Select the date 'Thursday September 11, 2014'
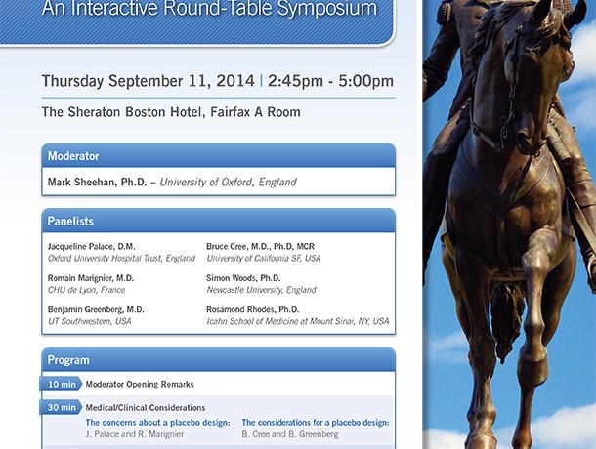The height and width of the screenshot is (449, 596). point(149,81)
